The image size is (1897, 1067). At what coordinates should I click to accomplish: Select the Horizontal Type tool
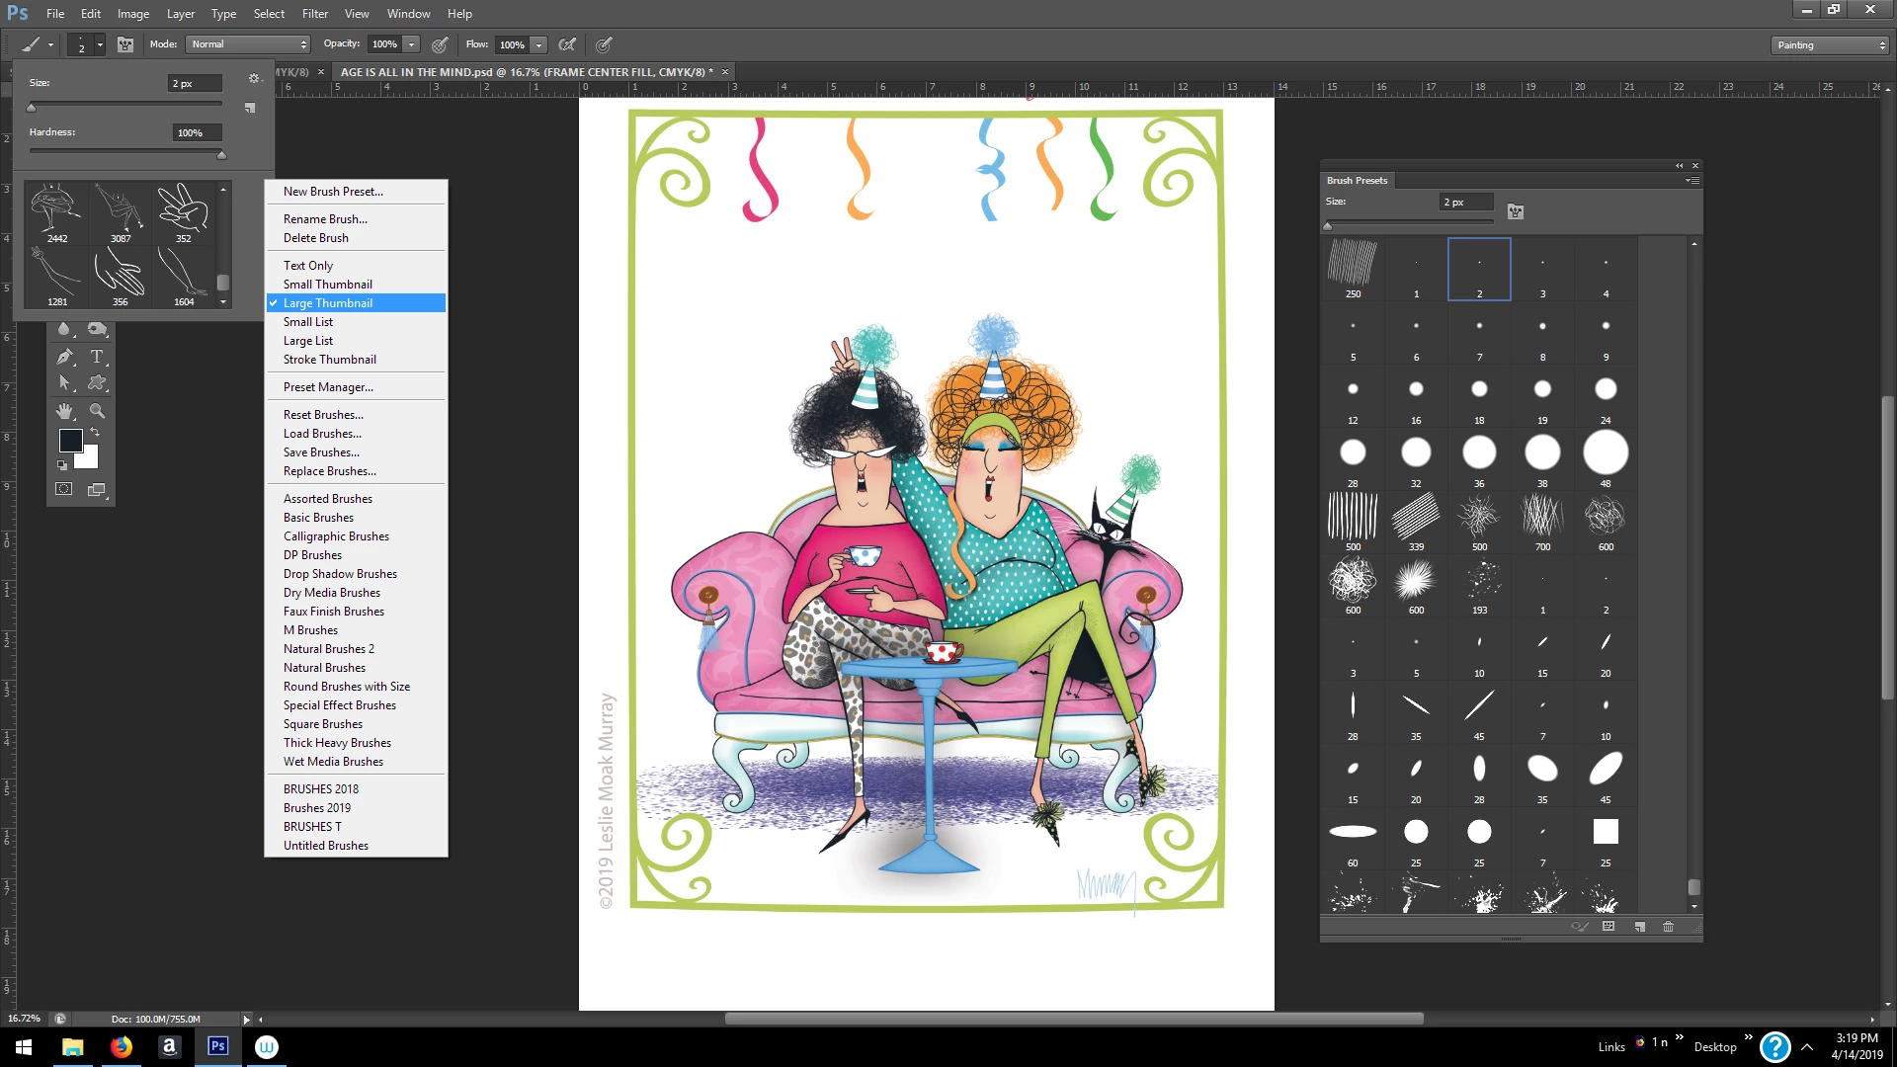(x=97, y=357)
